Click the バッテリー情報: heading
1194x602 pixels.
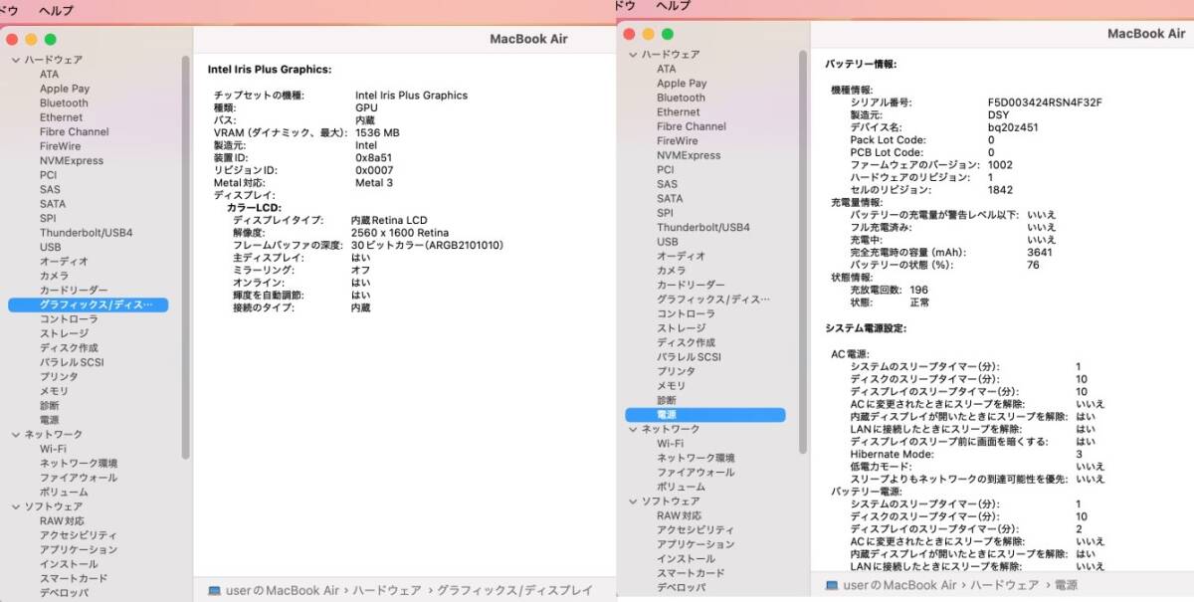pos(861,64)
